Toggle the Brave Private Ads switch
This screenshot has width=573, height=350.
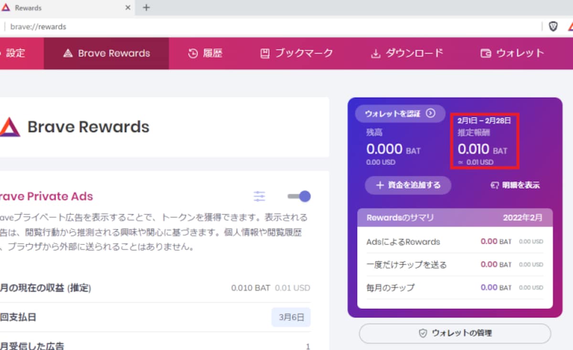[299, 196]
